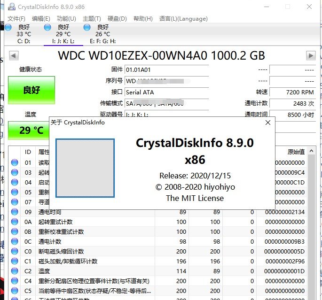Go to next disk with right arrow

[x=311, y=55]
